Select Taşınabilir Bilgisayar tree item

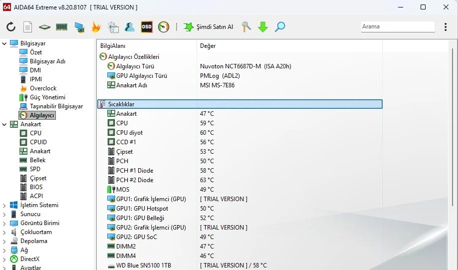point(51,106)
